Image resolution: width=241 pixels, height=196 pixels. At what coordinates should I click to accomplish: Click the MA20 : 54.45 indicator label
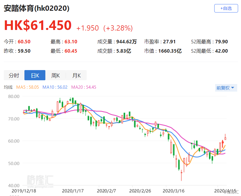[x=84, y=87]
